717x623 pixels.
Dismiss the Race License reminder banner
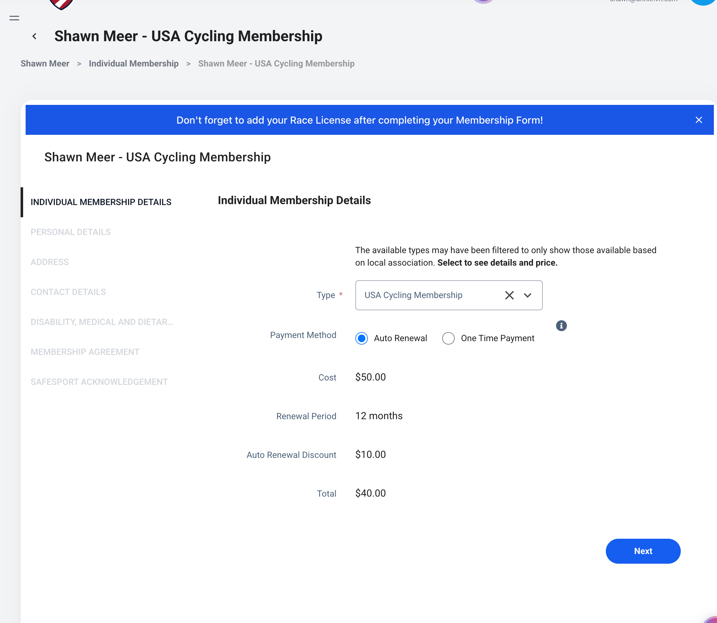[699, 120]
